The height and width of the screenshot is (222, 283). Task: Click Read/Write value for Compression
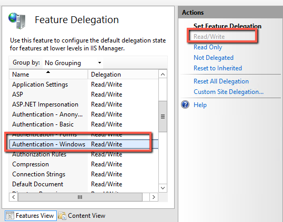click(x=106, y=164)
